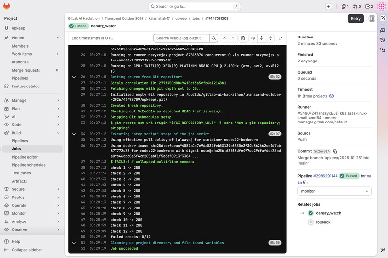Collapse section 'Cleaning up project directory'
The height and width of the screenshot is (258, 388).
tap(74, 243)
